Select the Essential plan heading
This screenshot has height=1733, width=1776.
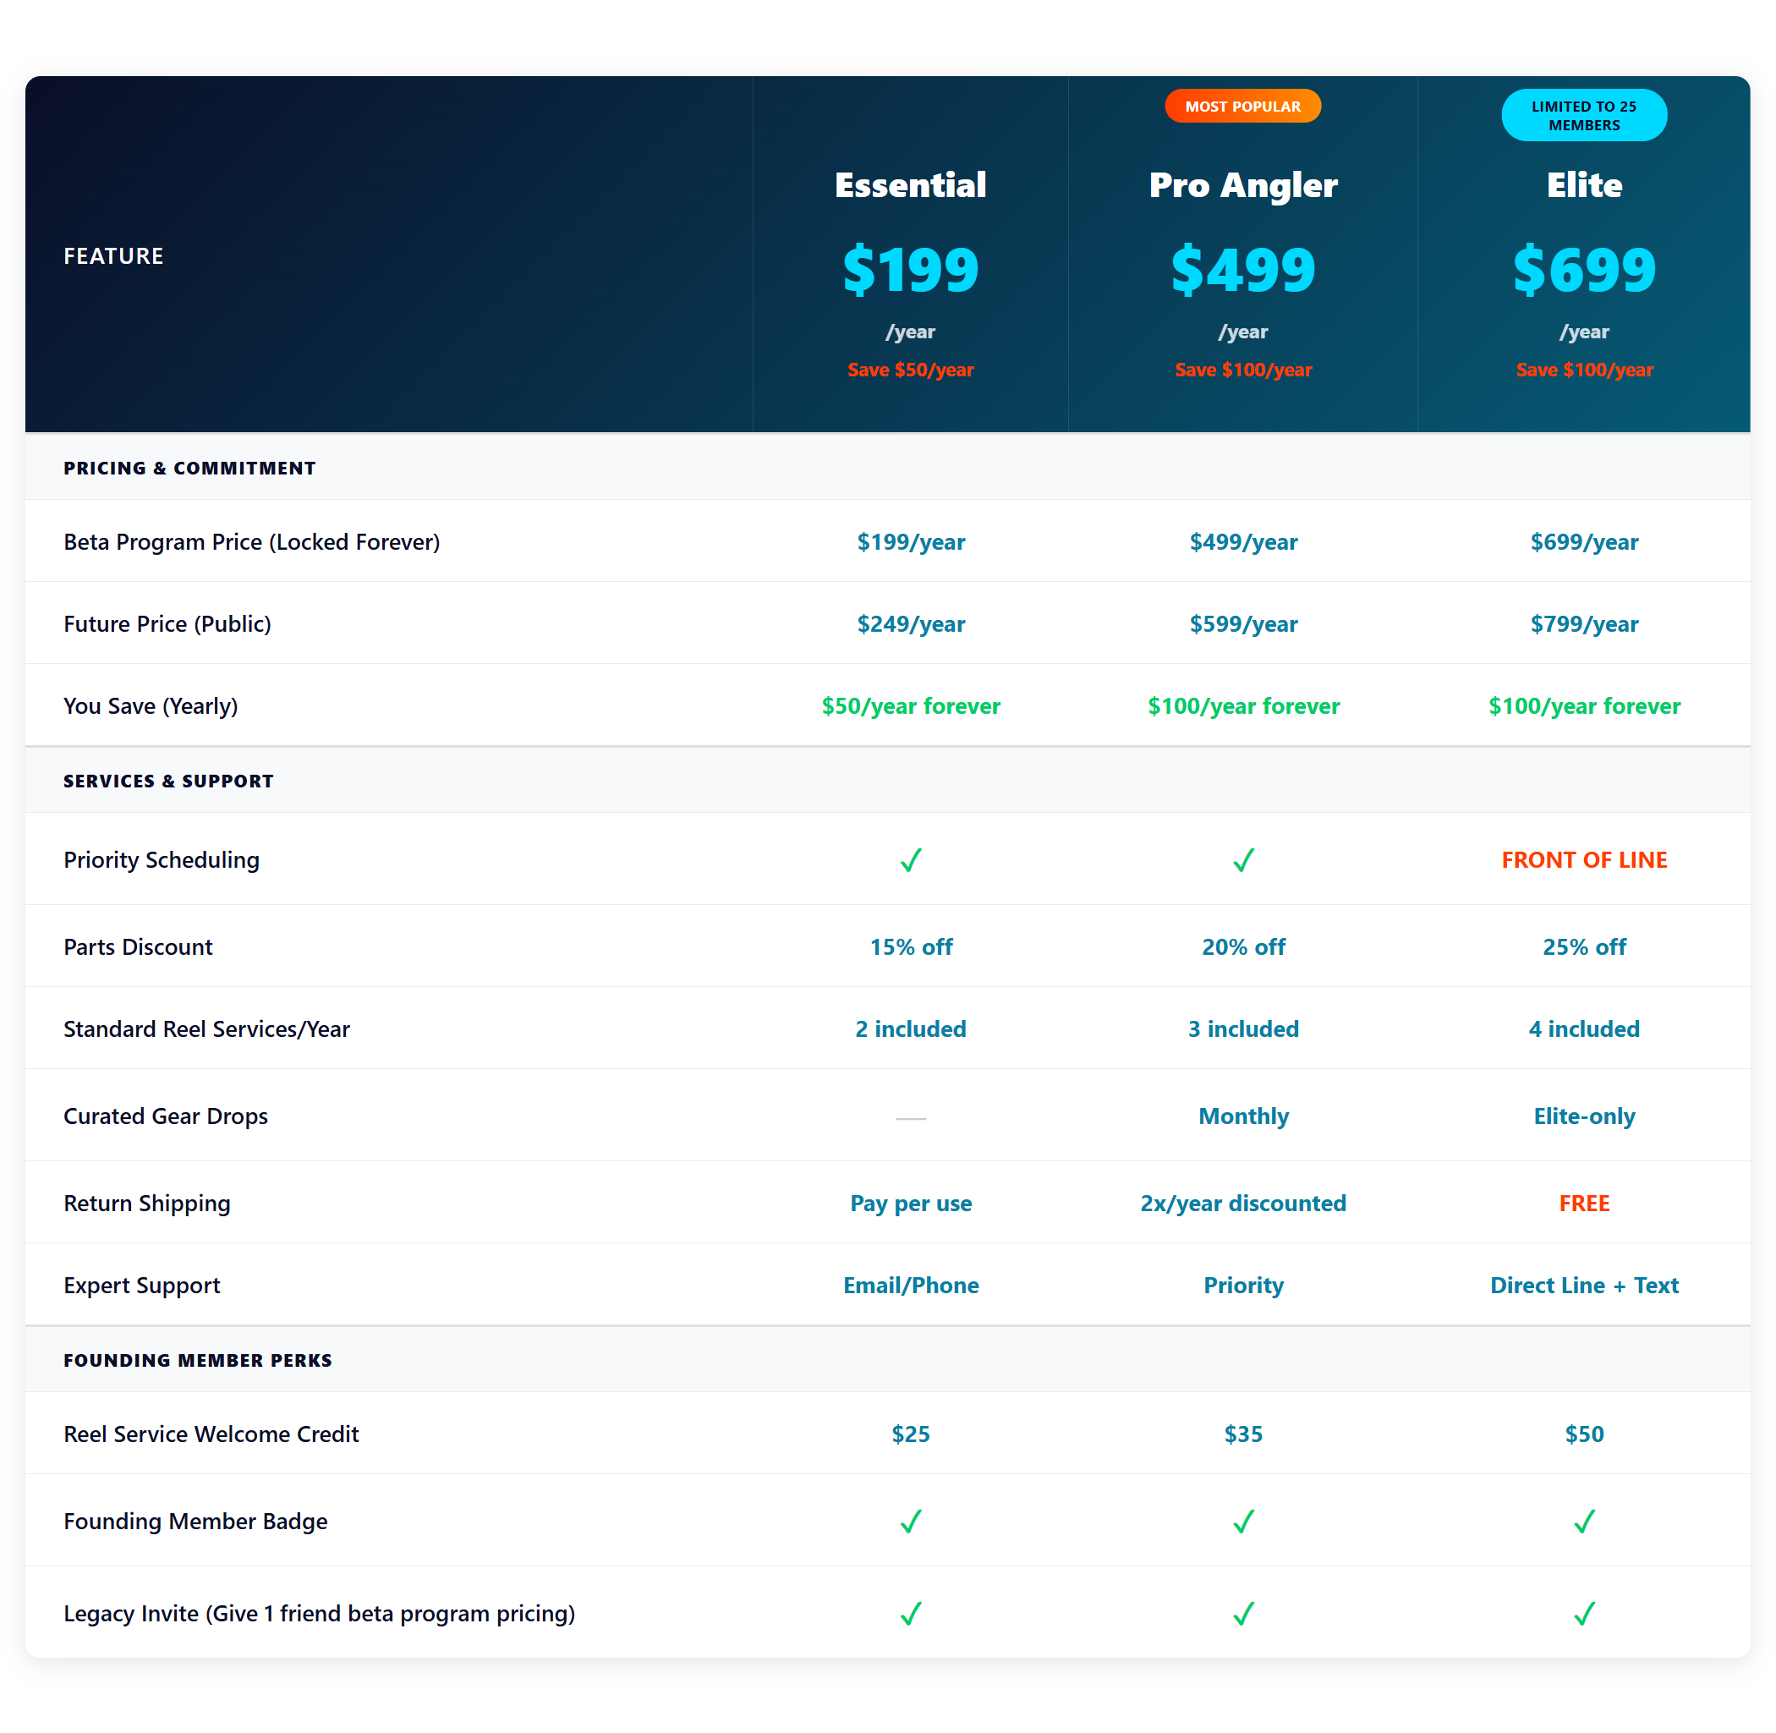(x=910, y=184)
